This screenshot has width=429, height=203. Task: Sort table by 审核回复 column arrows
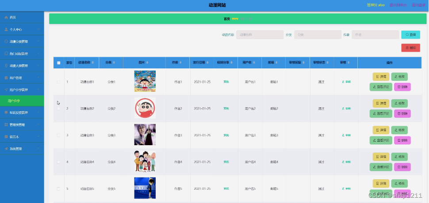[303, 63]
